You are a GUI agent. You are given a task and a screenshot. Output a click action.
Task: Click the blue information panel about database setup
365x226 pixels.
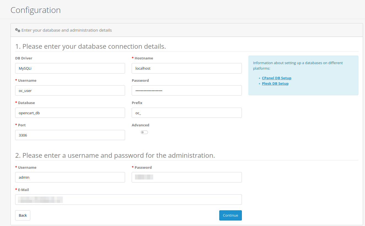coord(303,75)
